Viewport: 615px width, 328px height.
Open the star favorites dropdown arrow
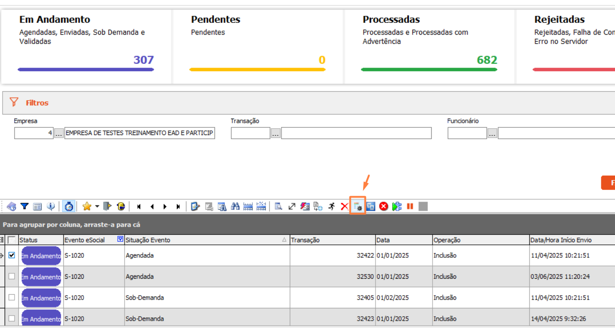[97, 207]
